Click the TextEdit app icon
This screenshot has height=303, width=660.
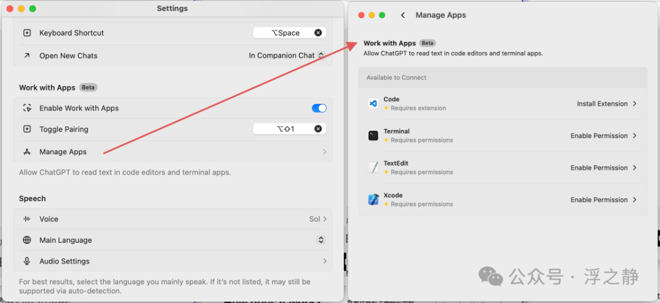pyautogui.click(x=373, y=167)
